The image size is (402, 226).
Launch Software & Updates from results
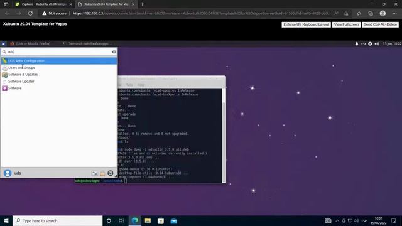pyautogui.click(x=59, y=75)
